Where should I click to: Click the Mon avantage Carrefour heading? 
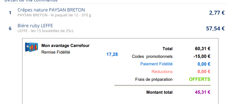click(x=65, y=46)
